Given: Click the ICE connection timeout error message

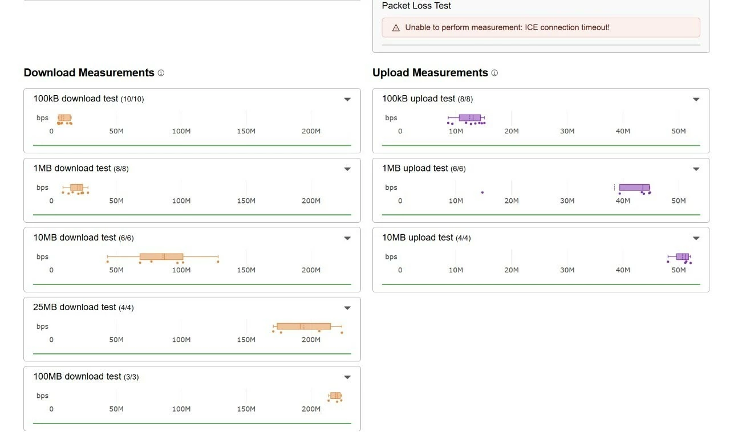Looking at the screenshot, I should click(507, 27).
